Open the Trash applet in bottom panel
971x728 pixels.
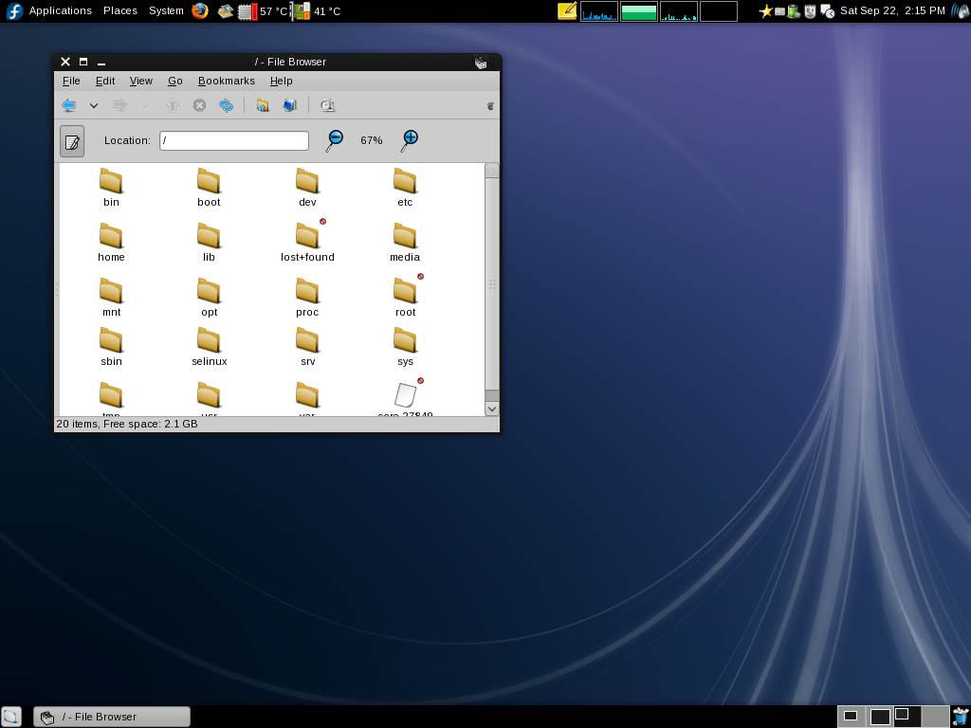961,717
